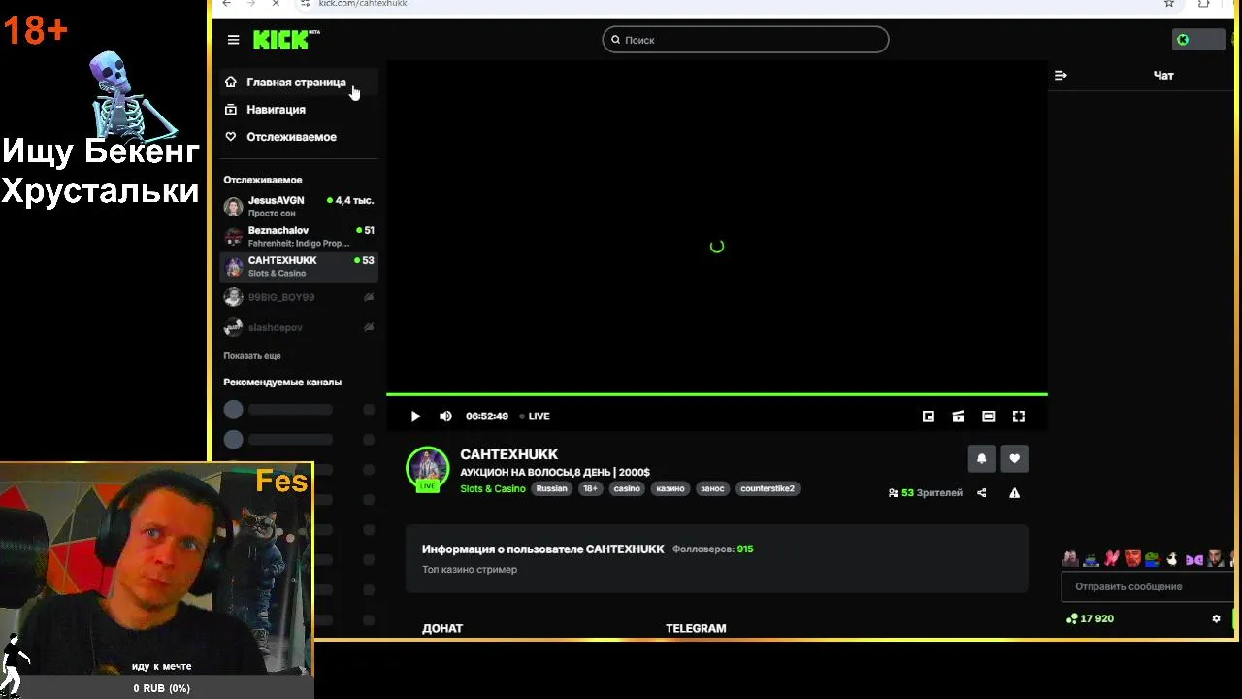Toggle follow with the heart button
This screenshot has height=699, width=1242.
(1014, 458)
